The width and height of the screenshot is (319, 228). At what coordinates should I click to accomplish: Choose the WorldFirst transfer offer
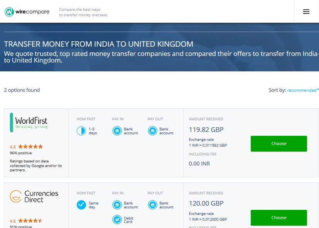click(278, 144)
